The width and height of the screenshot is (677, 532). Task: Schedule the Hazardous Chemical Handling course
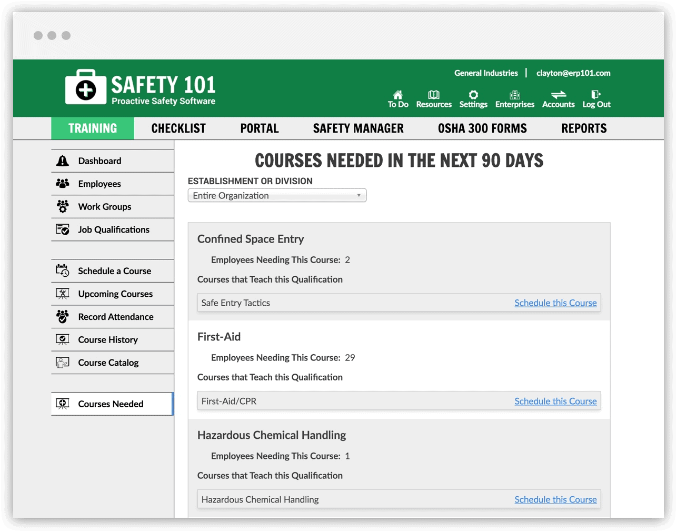pos(555,500)
